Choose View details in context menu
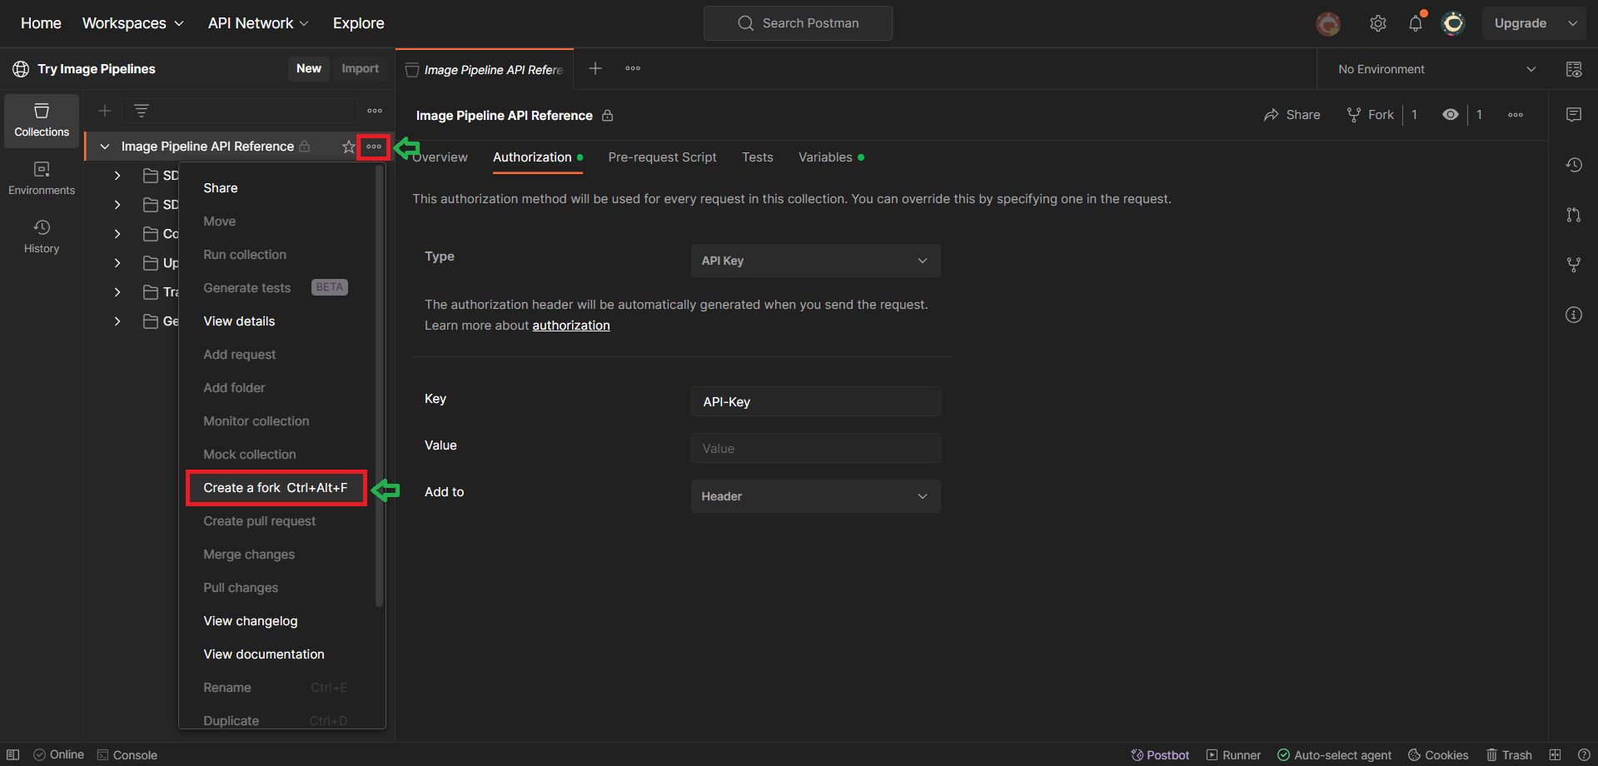This screenshot has height=766, width=1598. 239,321
